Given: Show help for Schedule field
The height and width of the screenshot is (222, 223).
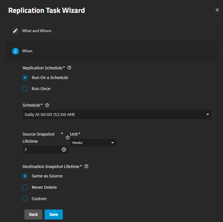Looking at the screenshot, I should point(47,105).
